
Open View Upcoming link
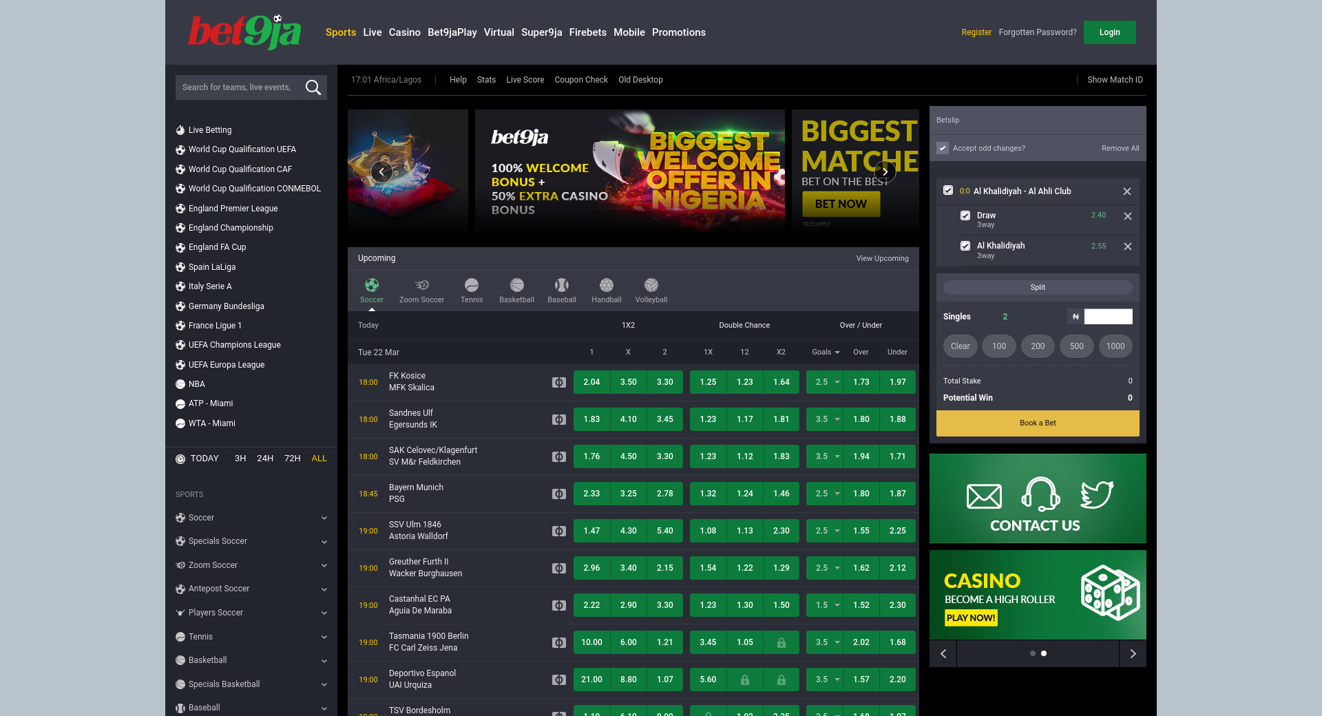point(883,258)
